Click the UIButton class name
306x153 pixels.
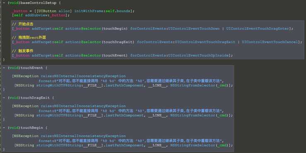(48, 11)
